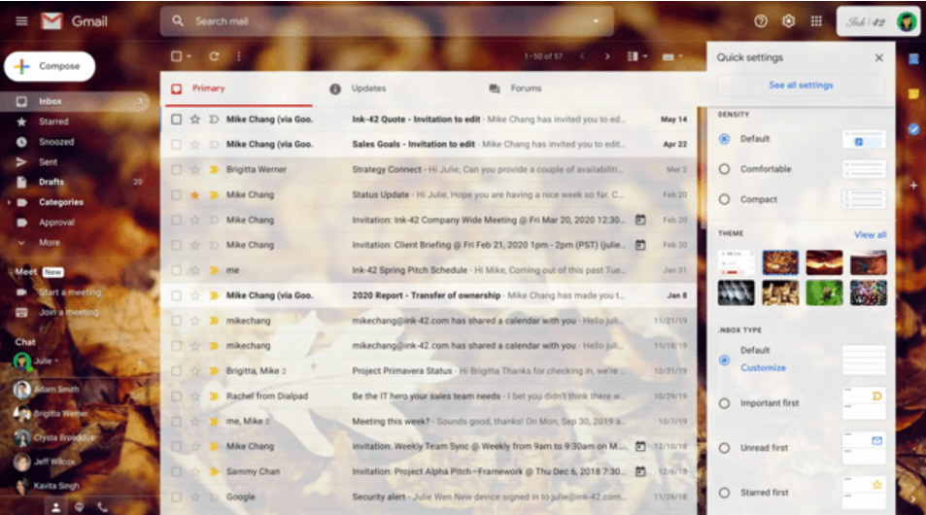Open the Drafts folder

(51, 182)
